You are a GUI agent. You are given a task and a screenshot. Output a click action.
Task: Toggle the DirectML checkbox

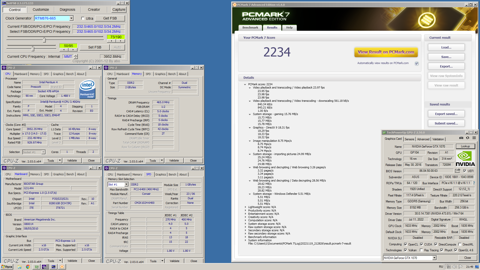coord(460,244)
